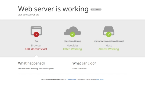Image resolution: width=145 pixels, height=108 pixels.
Task: Click the Neocities label
Action: (73, 45)
